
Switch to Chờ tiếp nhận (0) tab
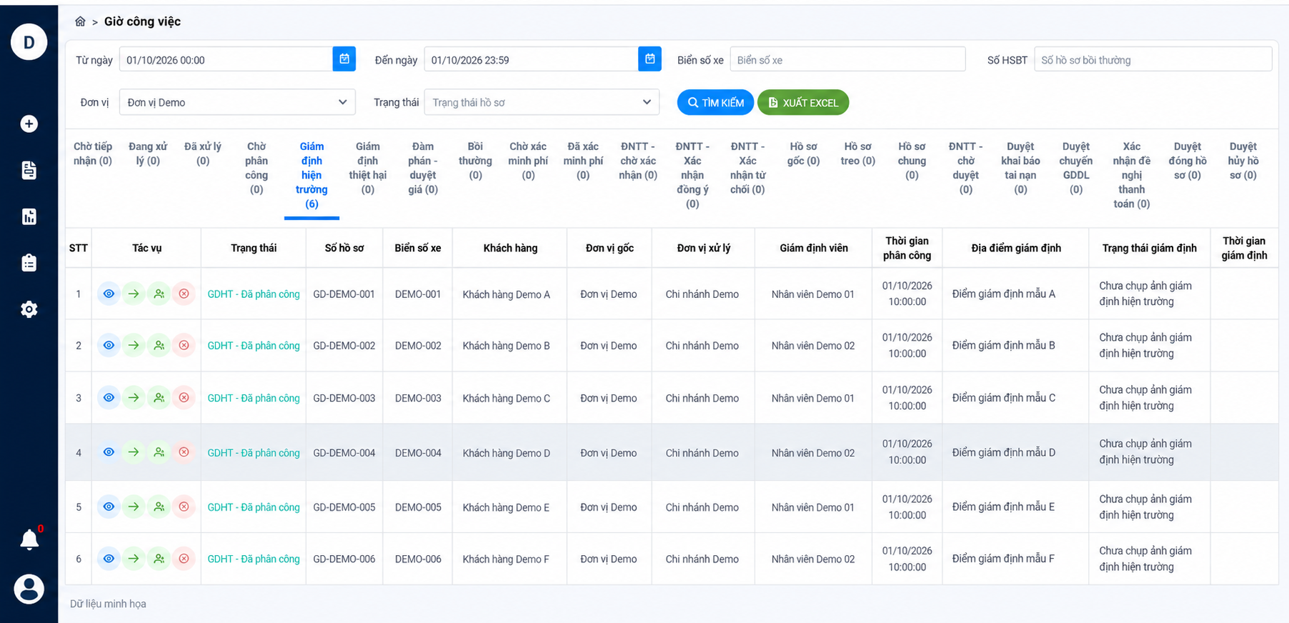point(93,154)
